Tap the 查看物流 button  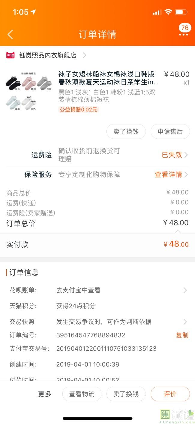[x=82, y=394]
